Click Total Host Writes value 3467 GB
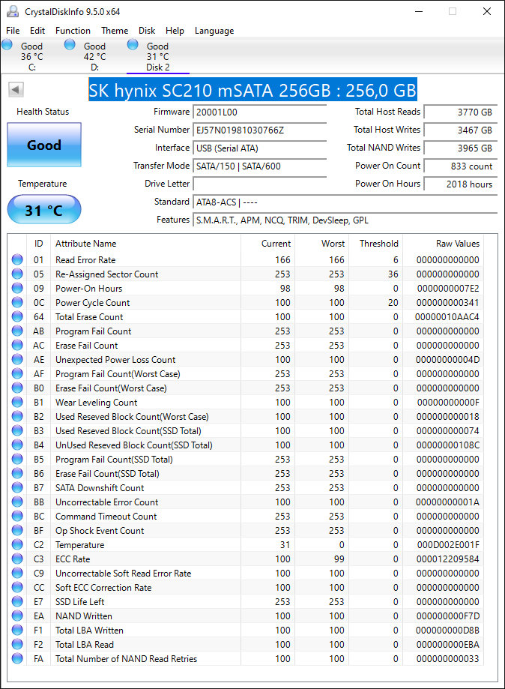 [461, 130]
